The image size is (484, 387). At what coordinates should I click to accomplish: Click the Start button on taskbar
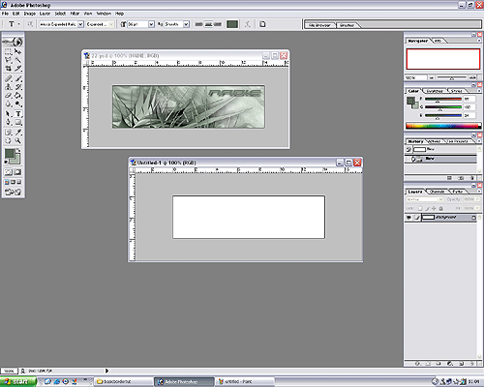point(17,382)
